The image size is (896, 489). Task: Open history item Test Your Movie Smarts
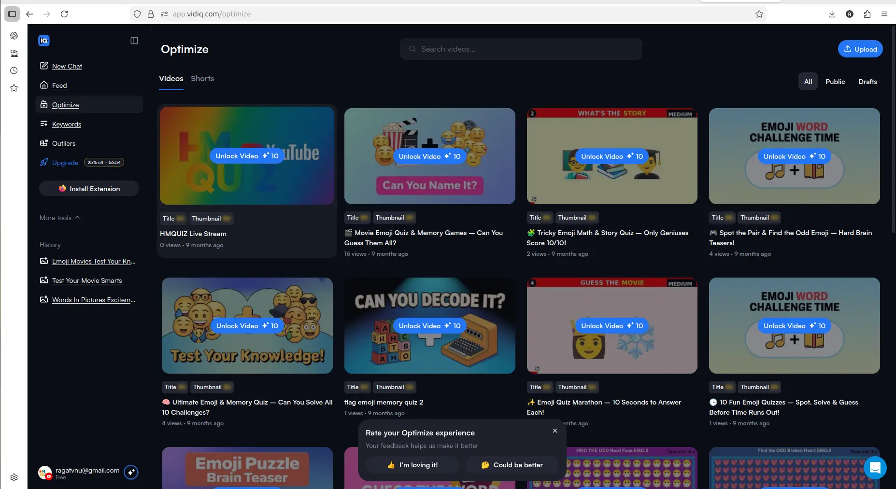(87, 280)
